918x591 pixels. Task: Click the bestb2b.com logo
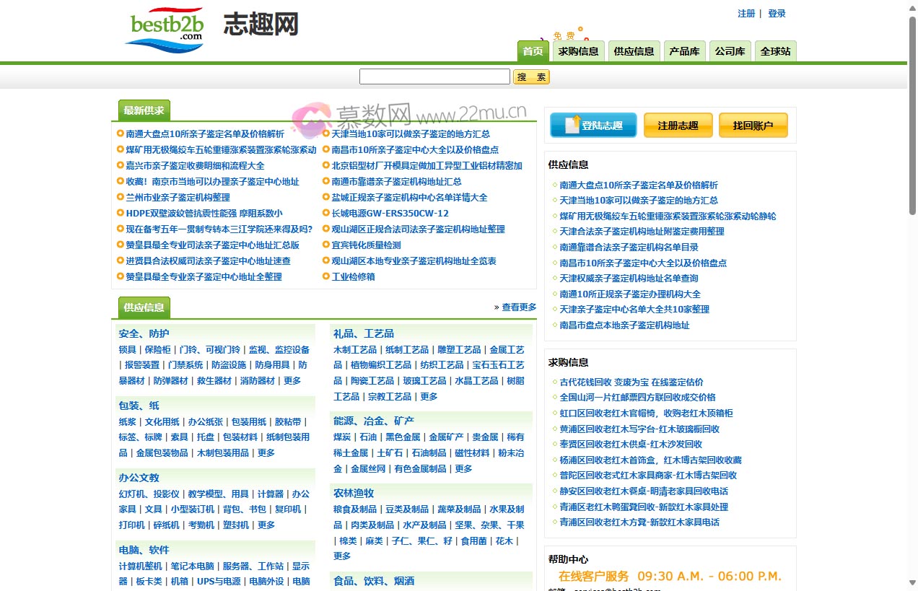167,29
